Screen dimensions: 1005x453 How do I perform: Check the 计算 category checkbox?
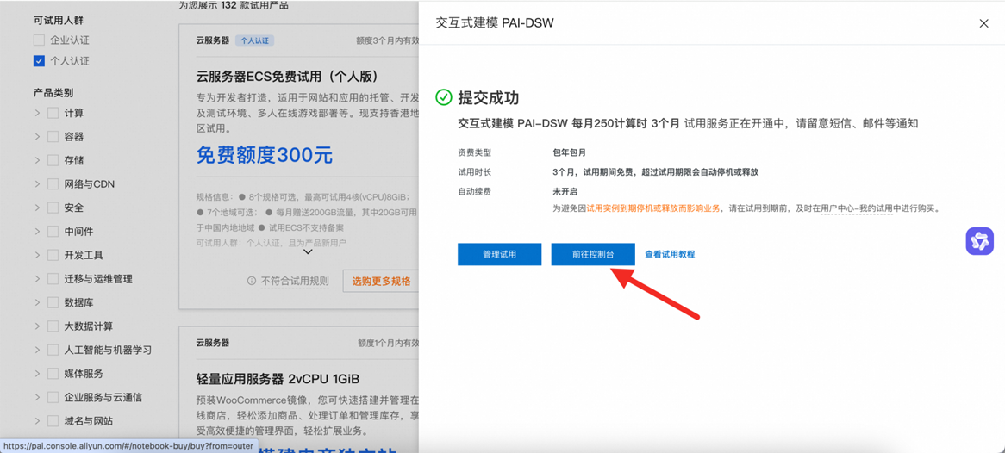tap(53, 114)
